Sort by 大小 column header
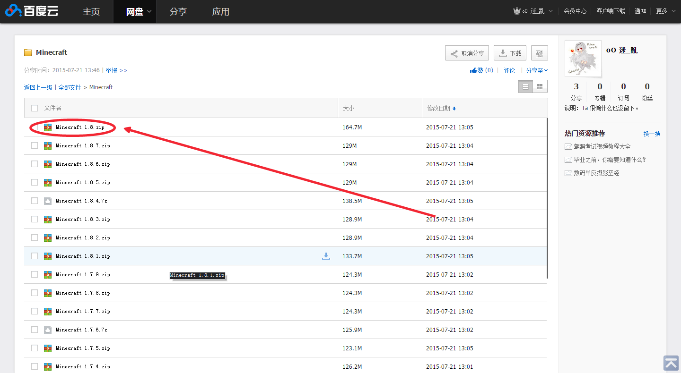 [x=349, y=108]
